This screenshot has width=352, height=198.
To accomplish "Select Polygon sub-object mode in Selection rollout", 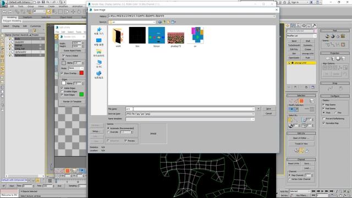I will pyautogui.click(x=301, y=101).
